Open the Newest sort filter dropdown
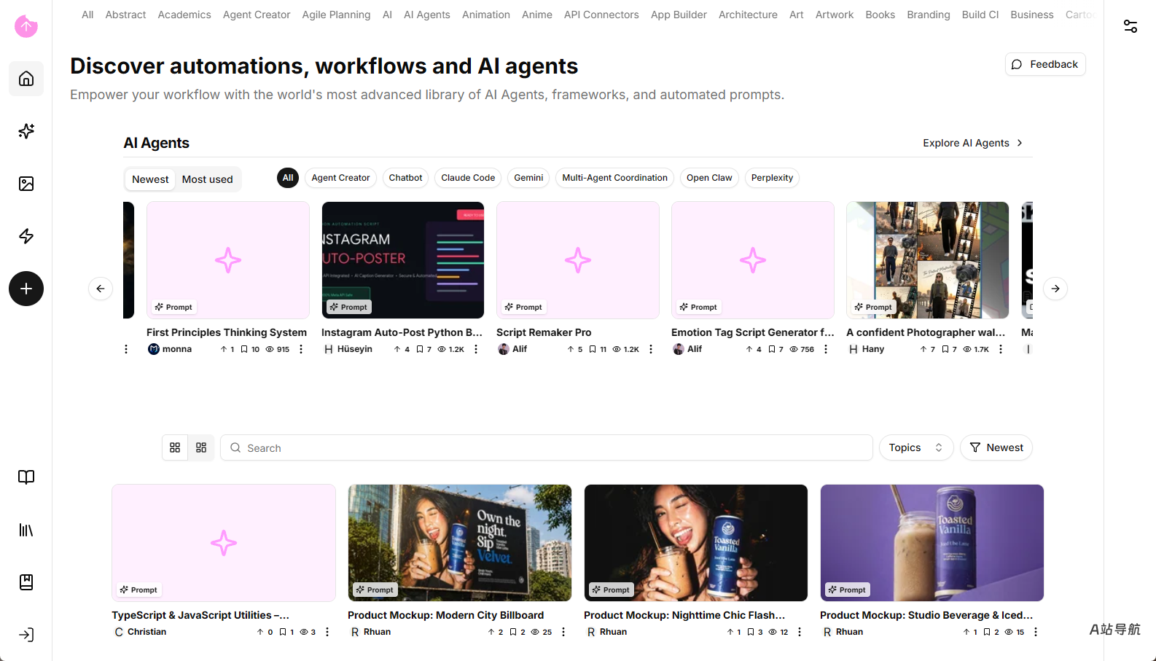This screenshot has height=661, width=1156. (996, 447)
